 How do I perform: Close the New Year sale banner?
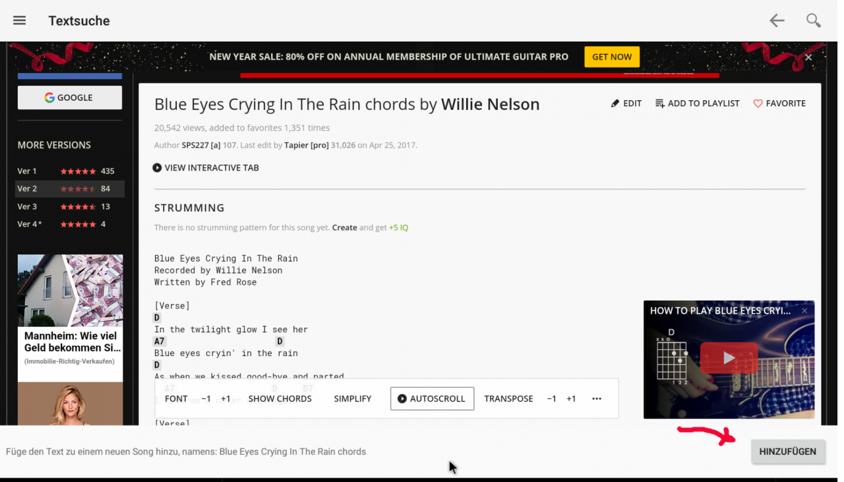pos(808,57)
